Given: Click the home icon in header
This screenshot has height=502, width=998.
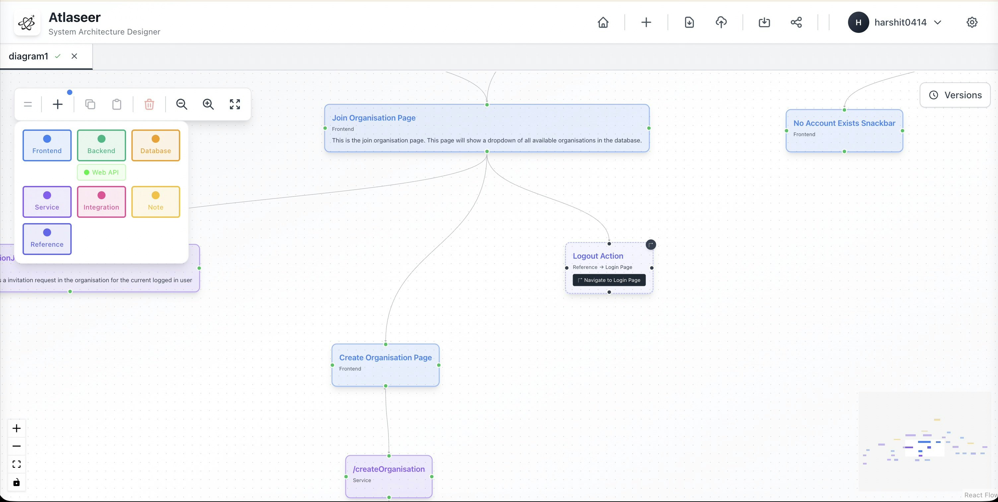Looking at the screenshot, I should tap(603, 23).
